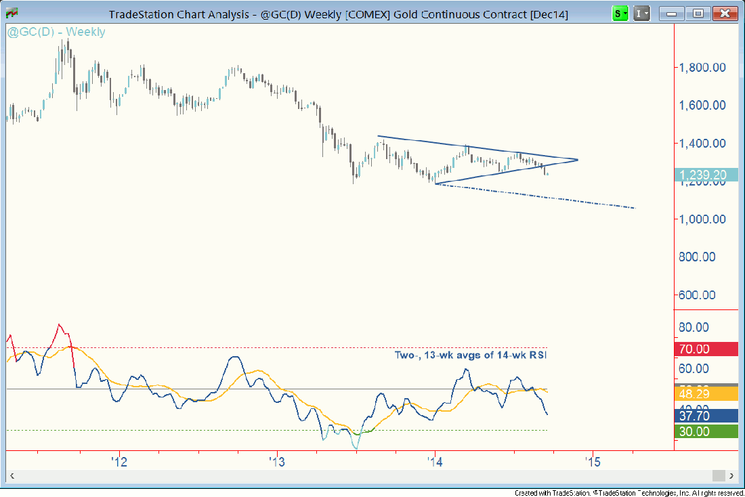Close the Chart Analysis window
The width and height of the screenshot is (745, 497).
coord(724,14)
